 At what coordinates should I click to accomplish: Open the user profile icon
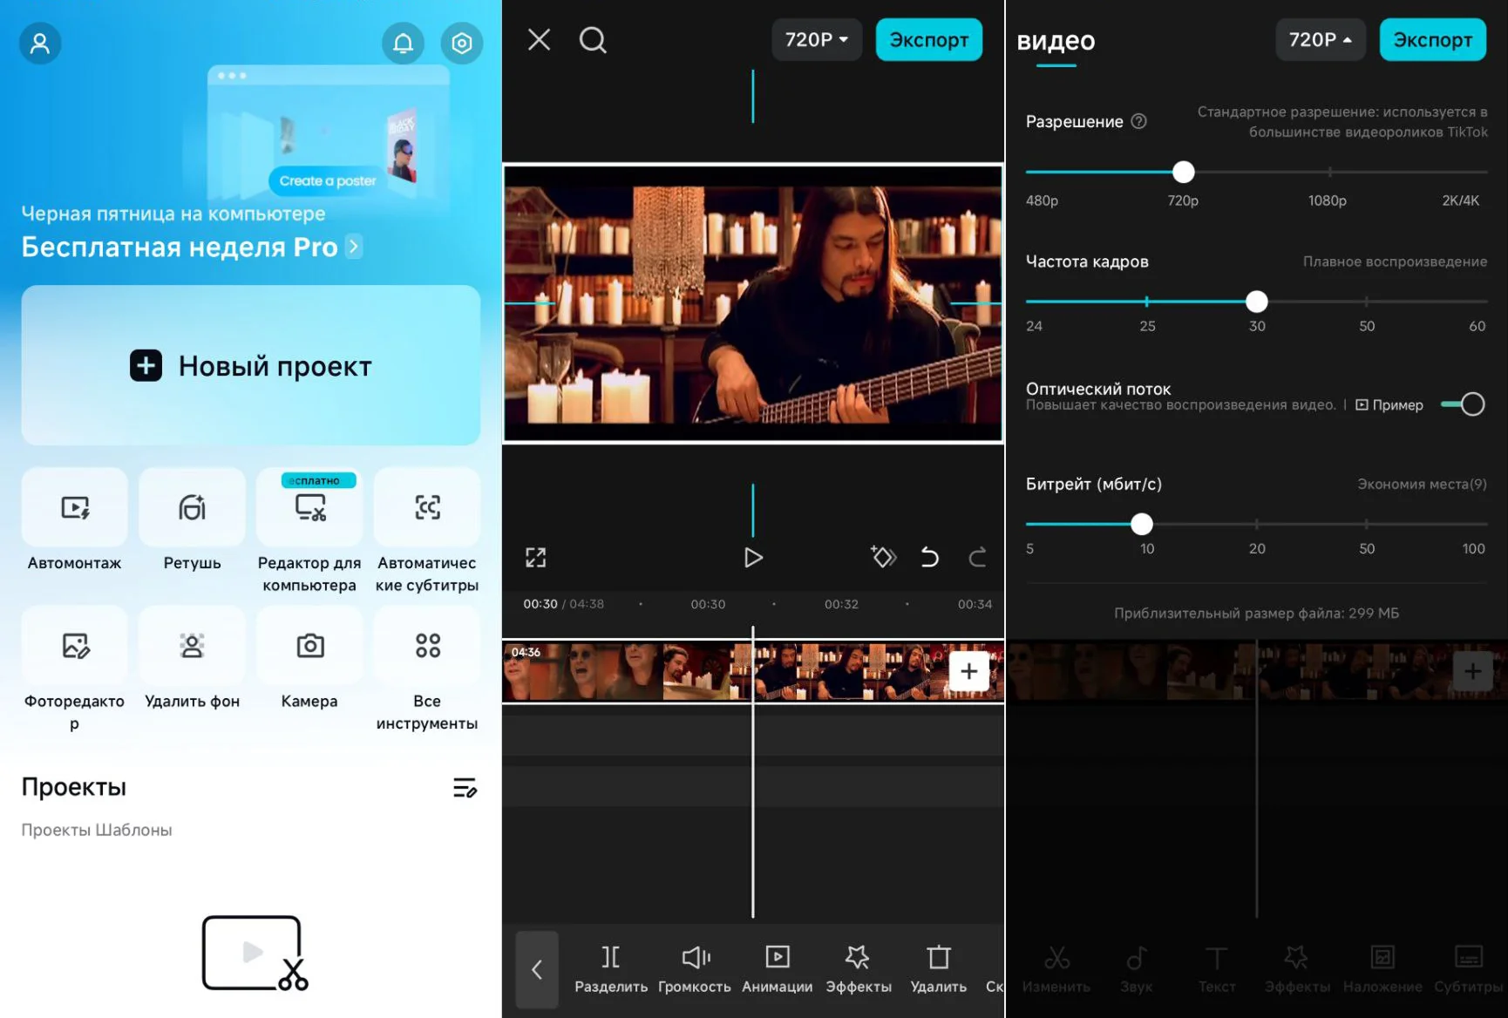coord(40,43)
